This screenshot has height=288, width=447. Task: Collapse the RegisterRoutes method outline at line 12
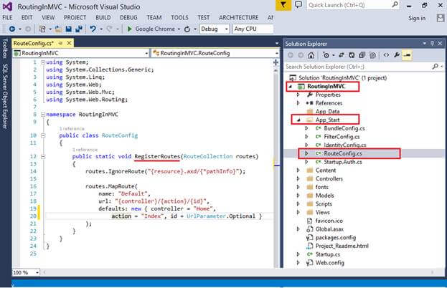click(x=43, y=156)
